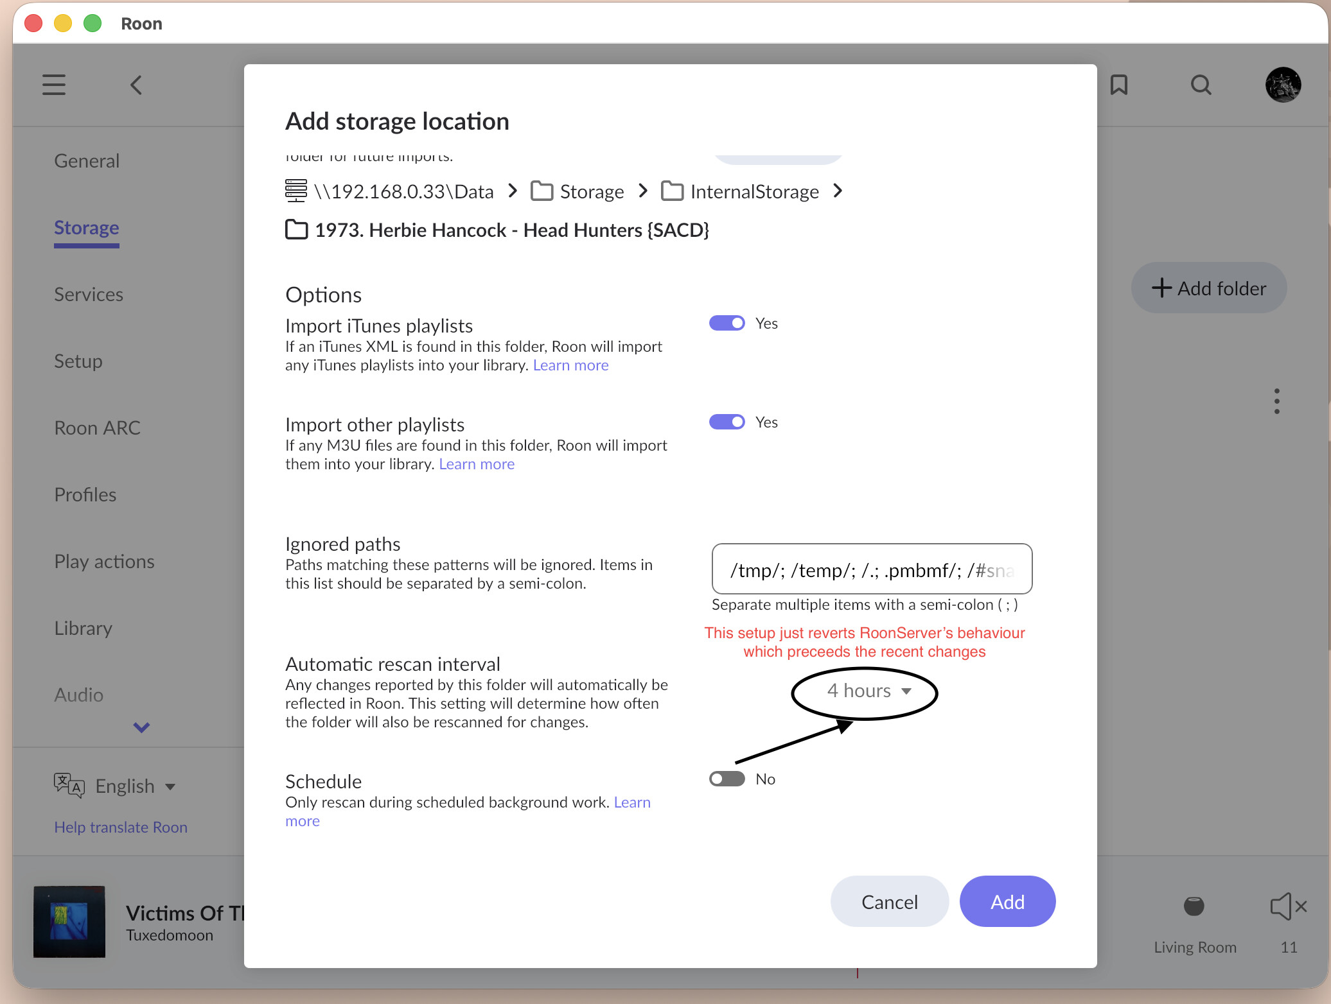Viewport: 1331px width, 1004px height.
Task: Switch to the Services settings tab
Action: click(x=89, y=295)
